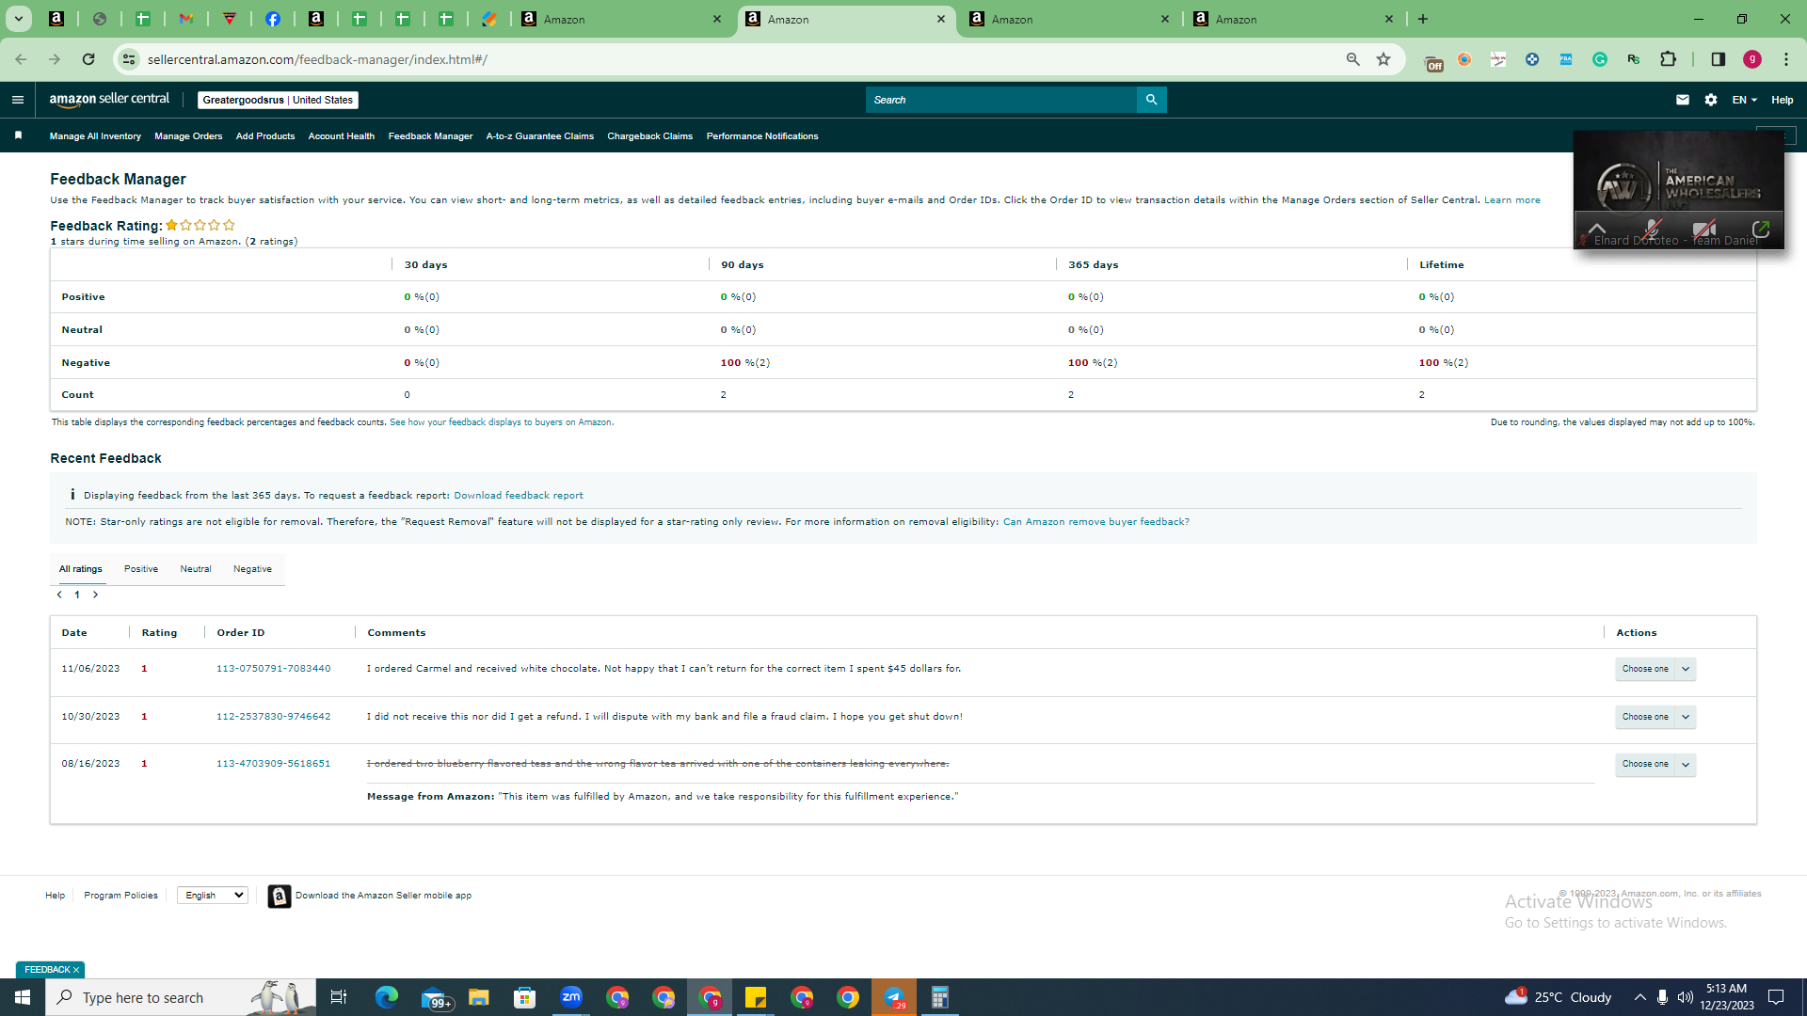1807x1016 pixels.
Task: Click the bookmark flag icon
Action: (18, 135)
